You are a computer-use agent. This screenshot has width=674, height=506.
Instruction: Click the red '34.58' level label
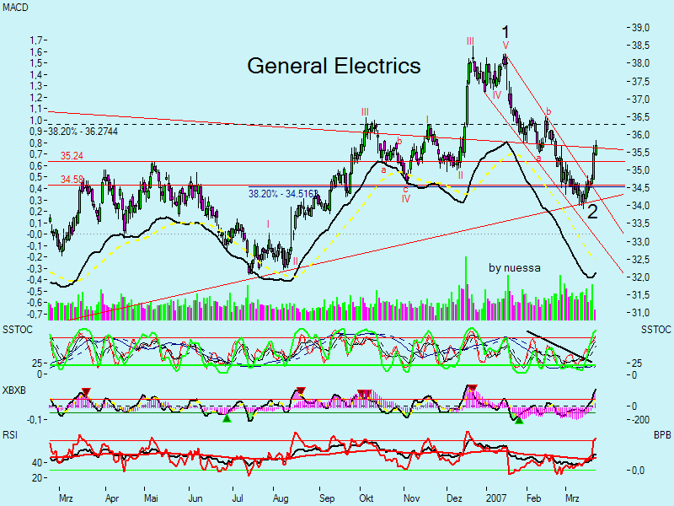[72, 179]
